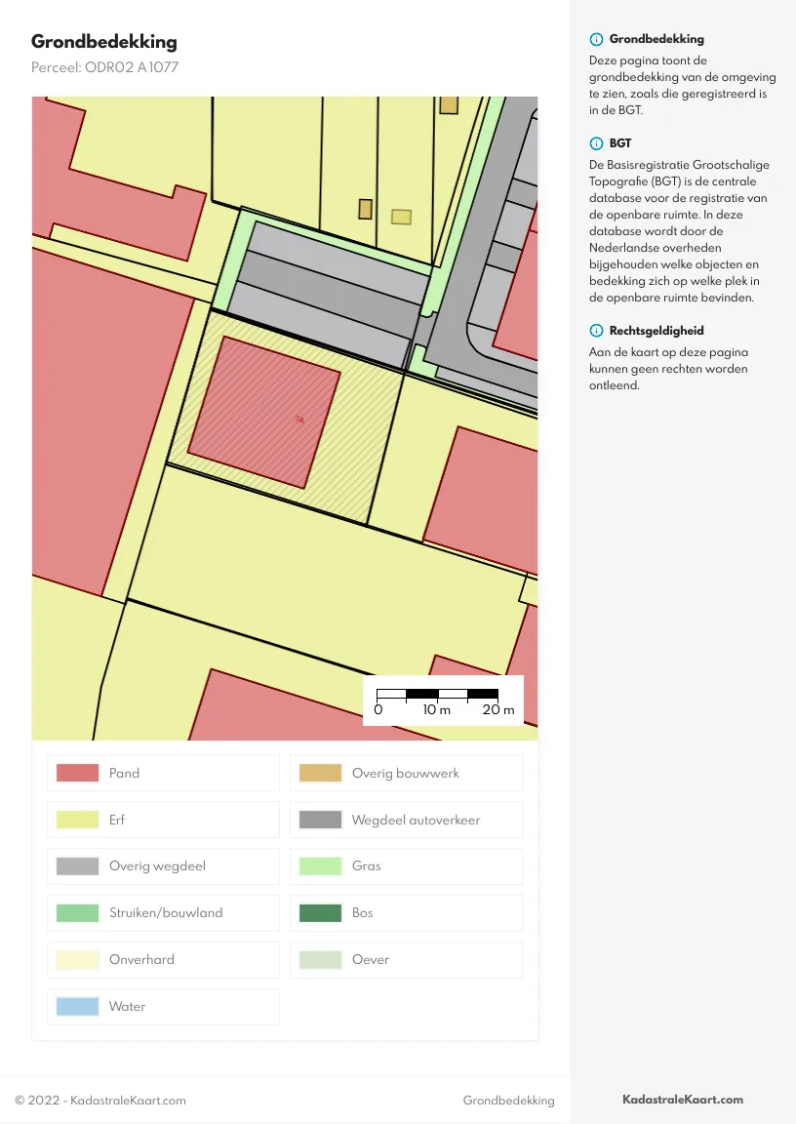Viewport: 796px width, 1124px height.
Task: Click the Perceel: ODR02 A 1077 subtitle
Action: coord(104,67)
